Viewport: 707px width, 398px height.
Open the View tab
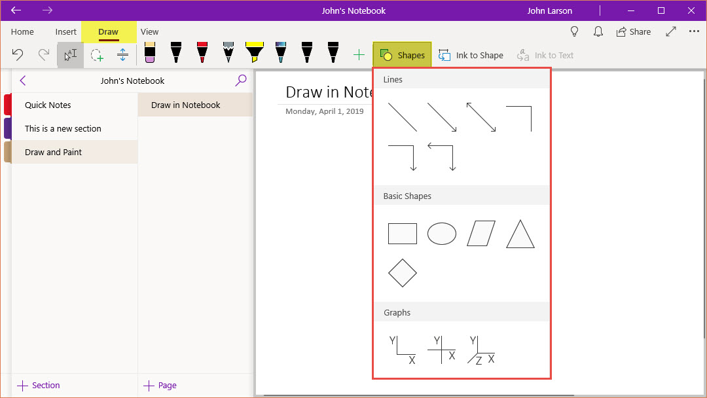click(x=150, y=31)
